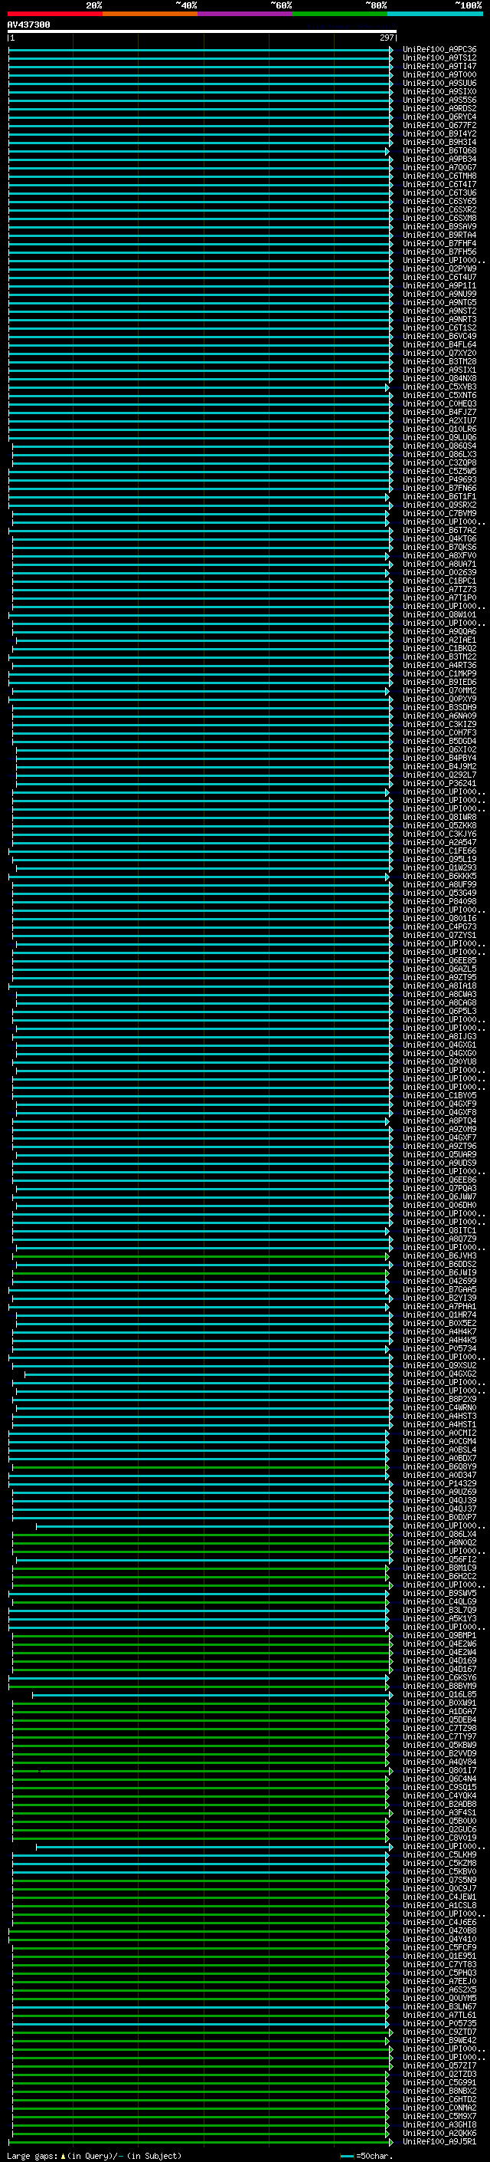Click the green ~80% identity legend segment

[340, 14]
